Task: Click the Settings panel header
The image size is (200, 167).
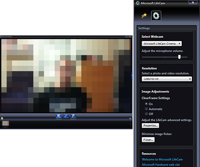Action: coord(166,28)
